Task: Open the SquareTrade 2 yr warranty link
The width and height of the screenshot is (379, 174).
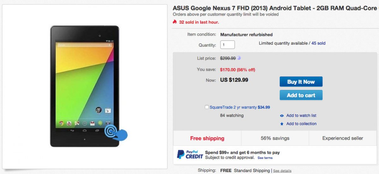Action: (233, 107)
